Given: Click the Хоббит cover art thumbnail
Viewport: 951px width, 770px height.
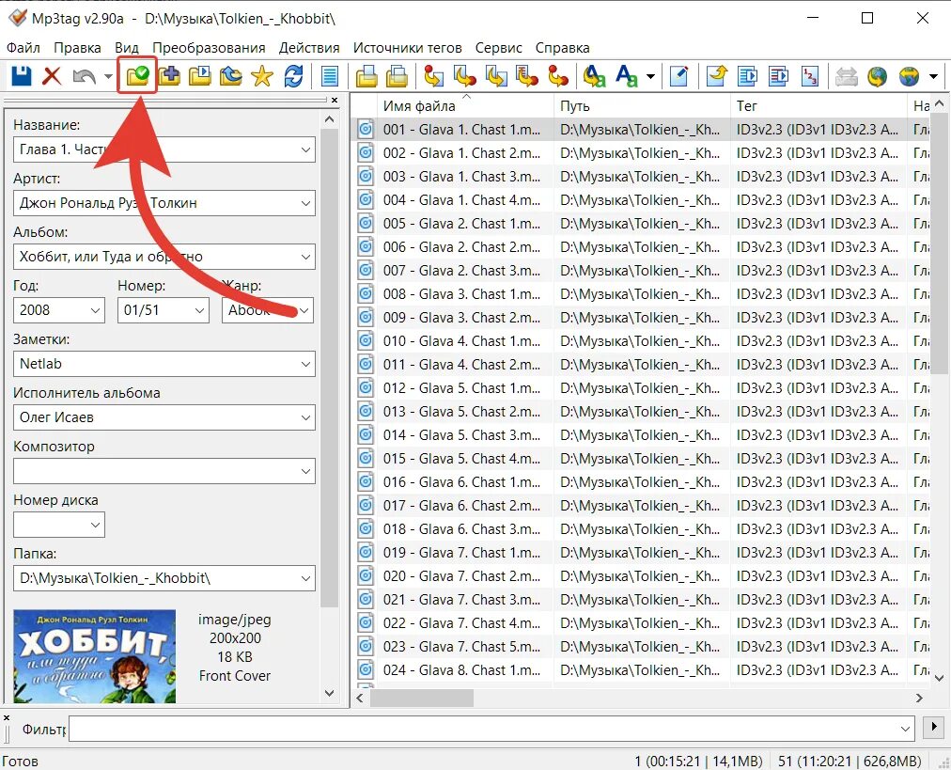Looking at the screenshot, I should pyautogui.click(x=95, y=656).
